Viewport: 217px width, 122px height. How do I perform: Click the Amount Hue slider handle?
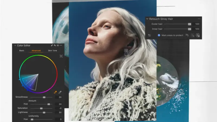(x=49, y=104)
